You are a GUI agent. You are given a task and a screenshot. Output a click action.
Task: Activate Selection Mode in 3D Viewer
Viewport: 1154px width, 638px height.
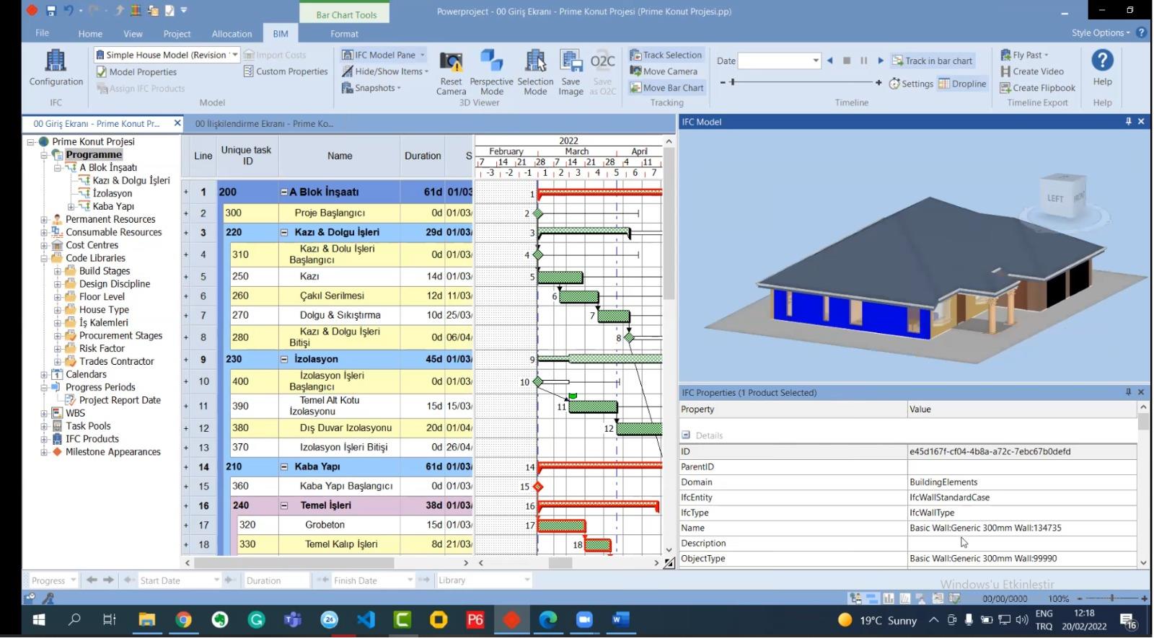535,73
